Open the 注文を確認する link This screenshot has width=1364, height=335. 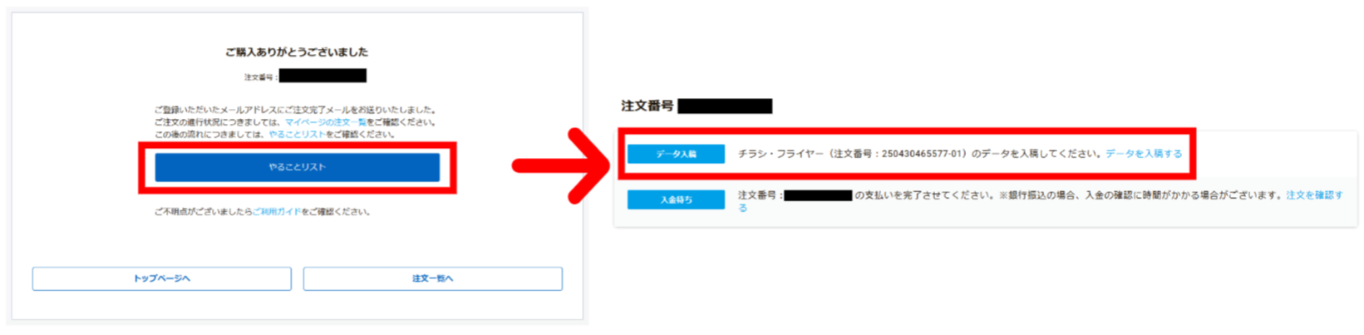tap(1314, 195)
